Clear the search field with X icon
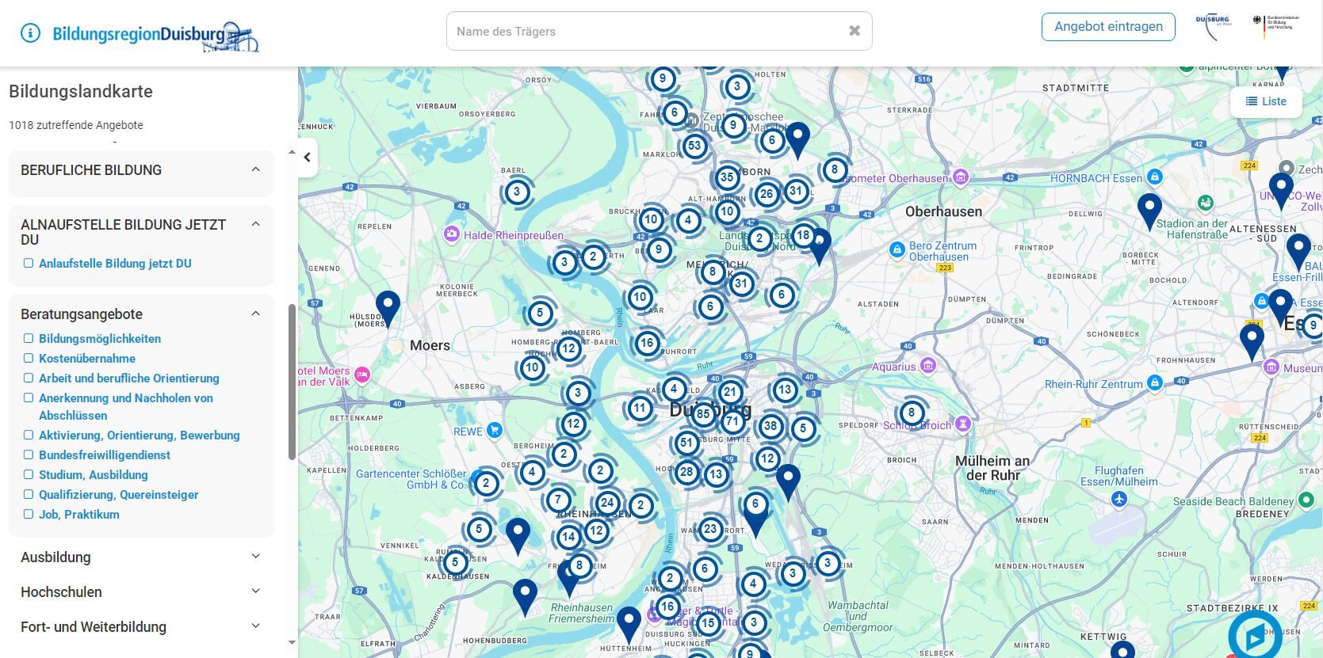This screenshot has width=1323, height=658. coord(854,31)
